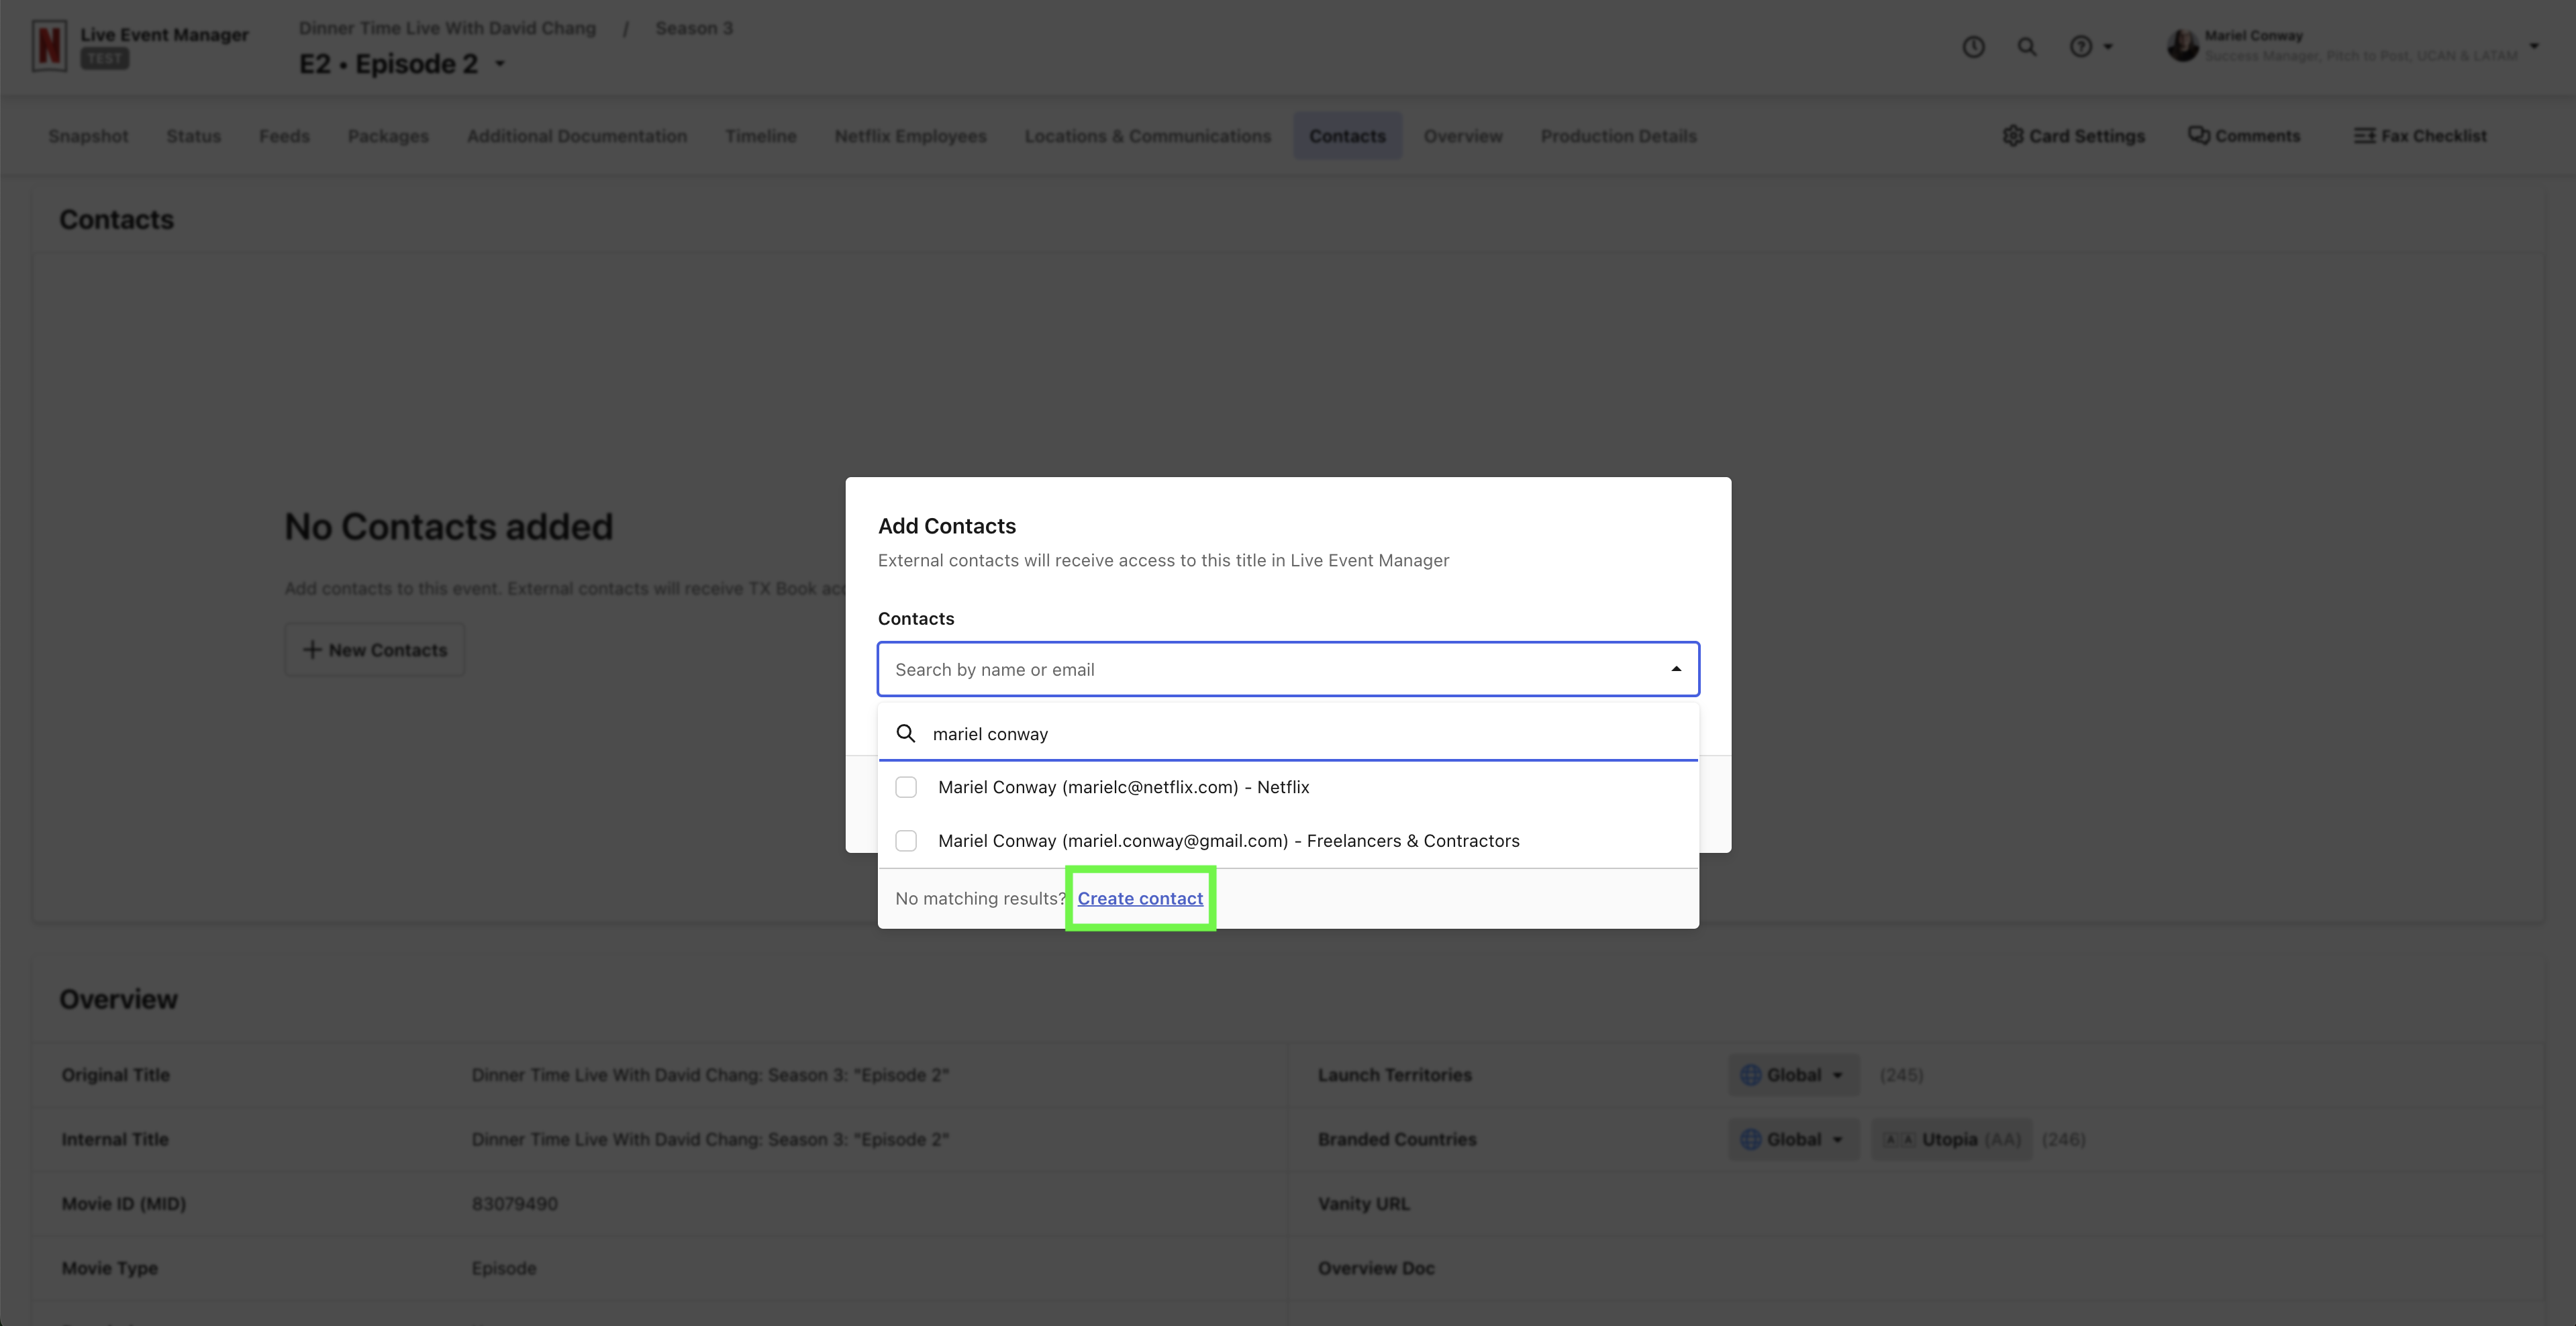
Task: Click the Utopia (AA) country chip
Action: (x=1952, y=1139)
